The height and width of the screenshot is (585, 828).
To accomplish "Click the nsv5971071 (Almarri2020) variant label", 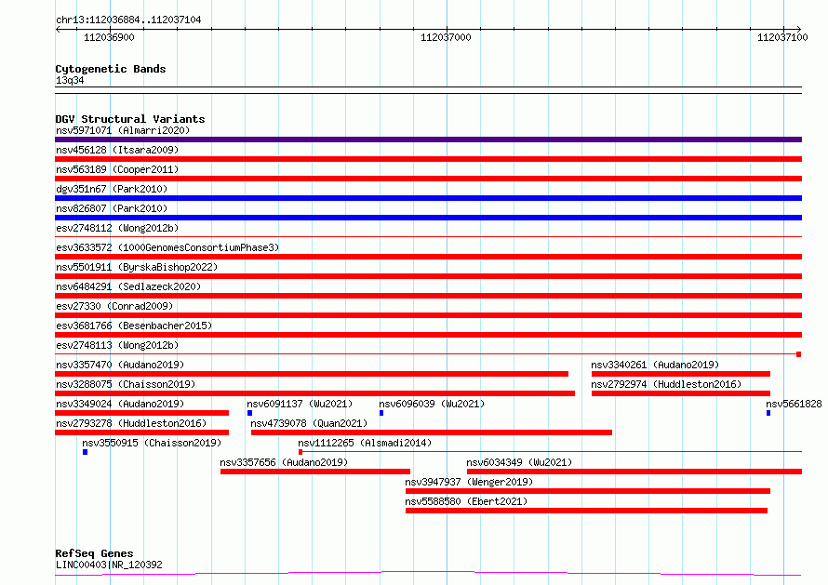I will point(123,130).
